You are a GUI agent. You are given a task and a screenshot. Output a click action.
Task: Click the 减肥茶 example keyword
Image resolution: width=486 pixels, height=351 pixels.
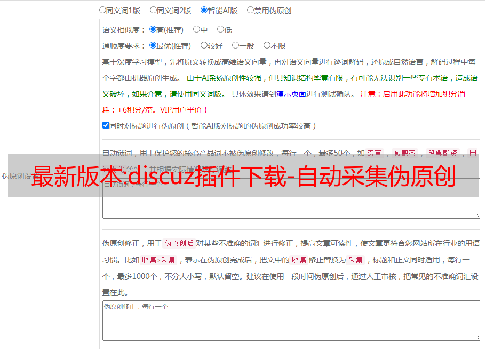tap(405, 153)
